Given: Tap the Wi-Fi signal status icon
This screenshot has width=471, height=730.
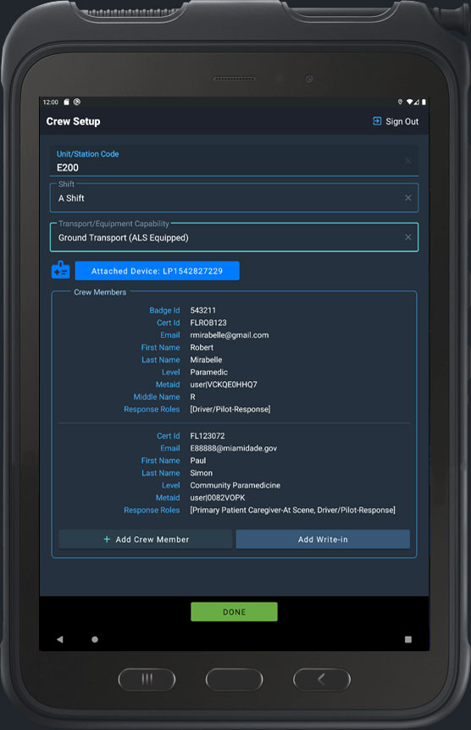Looking at the screenshot, I should tap(409, 102).
